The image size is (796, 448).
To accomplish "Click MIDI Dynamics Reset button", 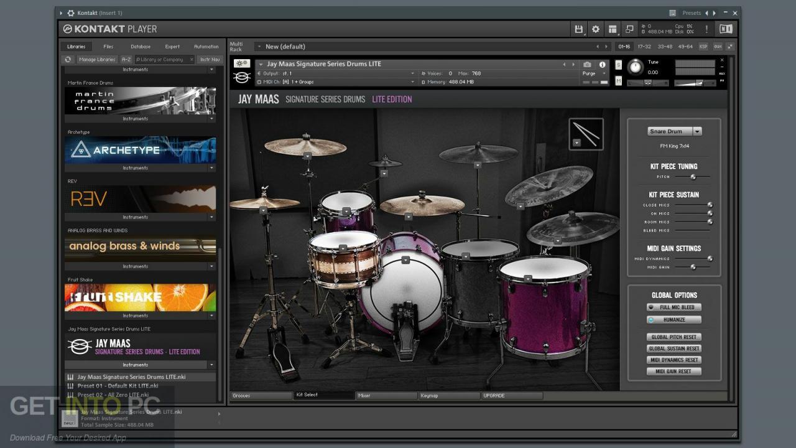I will coord(673,360).
